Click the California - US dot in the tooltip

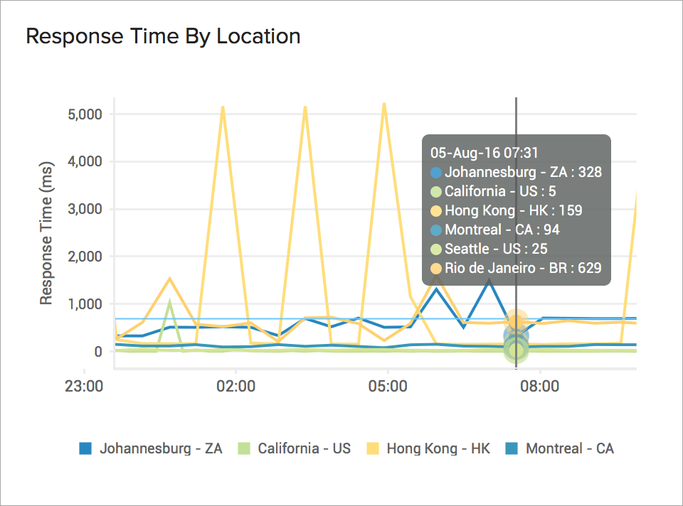click(435, 191)
